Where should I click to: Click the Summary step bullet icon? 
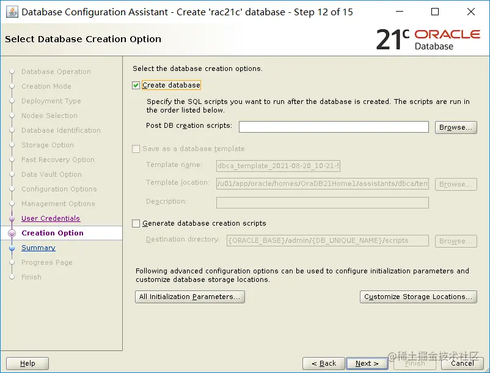pos(12,248)
